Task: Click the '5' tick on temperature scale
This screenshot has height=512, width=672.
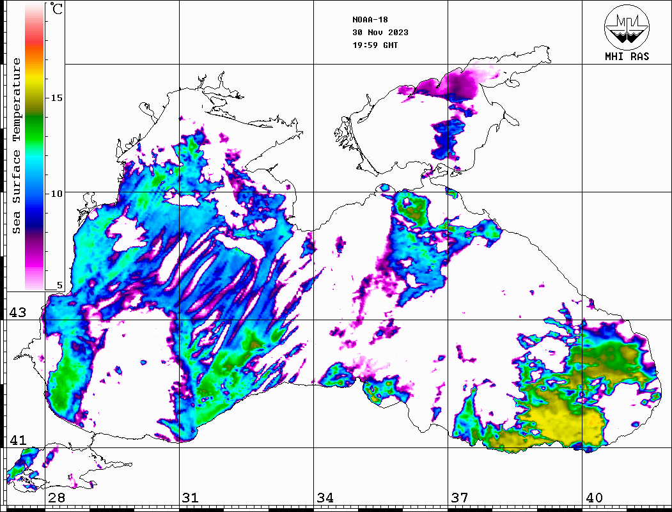Action: 59,285
